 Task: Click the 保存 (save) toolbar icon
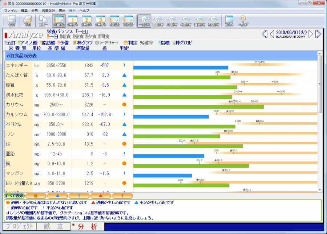(12, 21)
